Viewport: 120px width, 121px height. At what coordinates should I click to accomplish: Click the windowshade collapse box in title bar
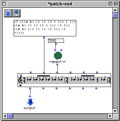tap(116, 4)
